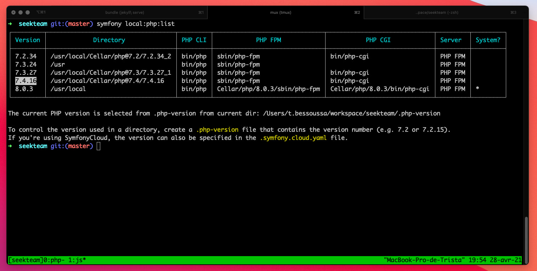Click the [seekteam] tmux session name
This screenshot has width=537, height=271.
click(x=26, y=260)
